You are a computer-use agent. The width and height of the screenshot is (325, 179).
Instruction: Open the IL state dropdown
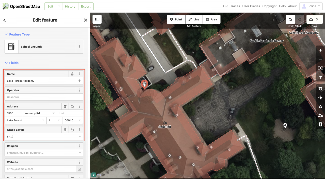pos(59,120)
